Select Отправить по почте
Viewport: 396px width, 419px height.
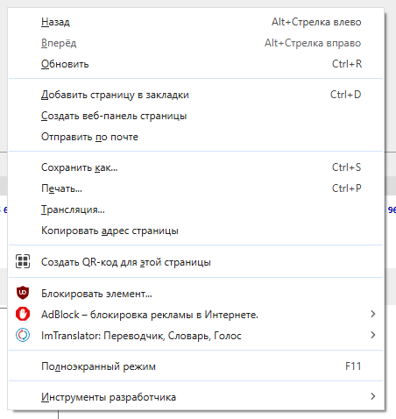pos(195,137)
